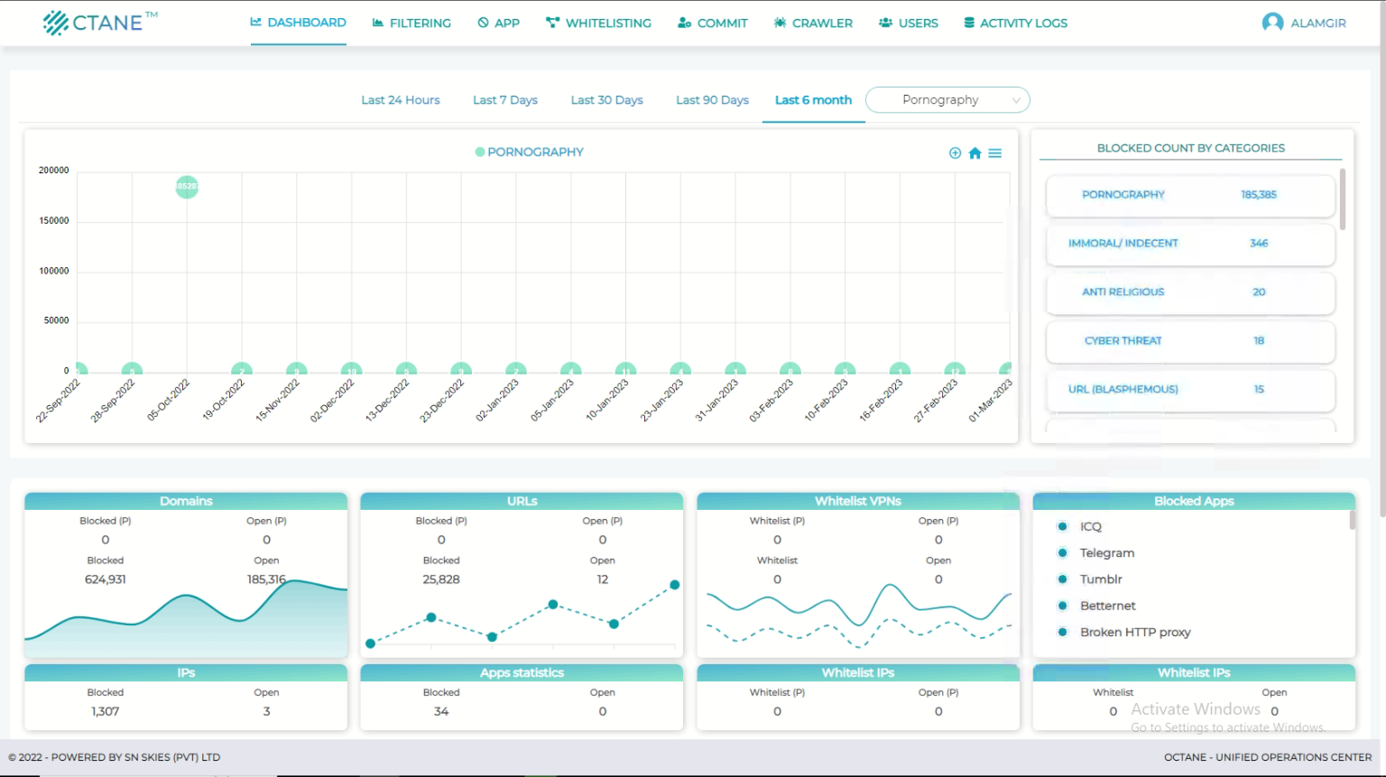Click the ALAMGIR user avatar icon

[1272, 23]
